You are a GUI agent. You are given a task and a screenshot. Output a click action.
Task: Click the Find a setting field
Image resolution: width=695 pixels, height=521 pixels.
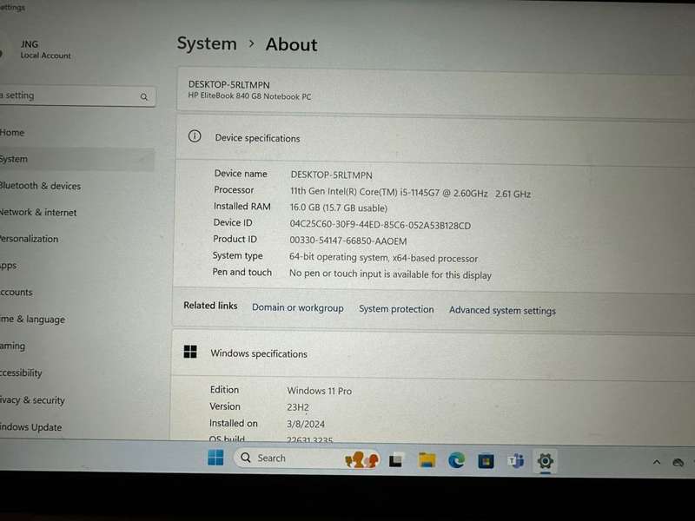(77, 96)
